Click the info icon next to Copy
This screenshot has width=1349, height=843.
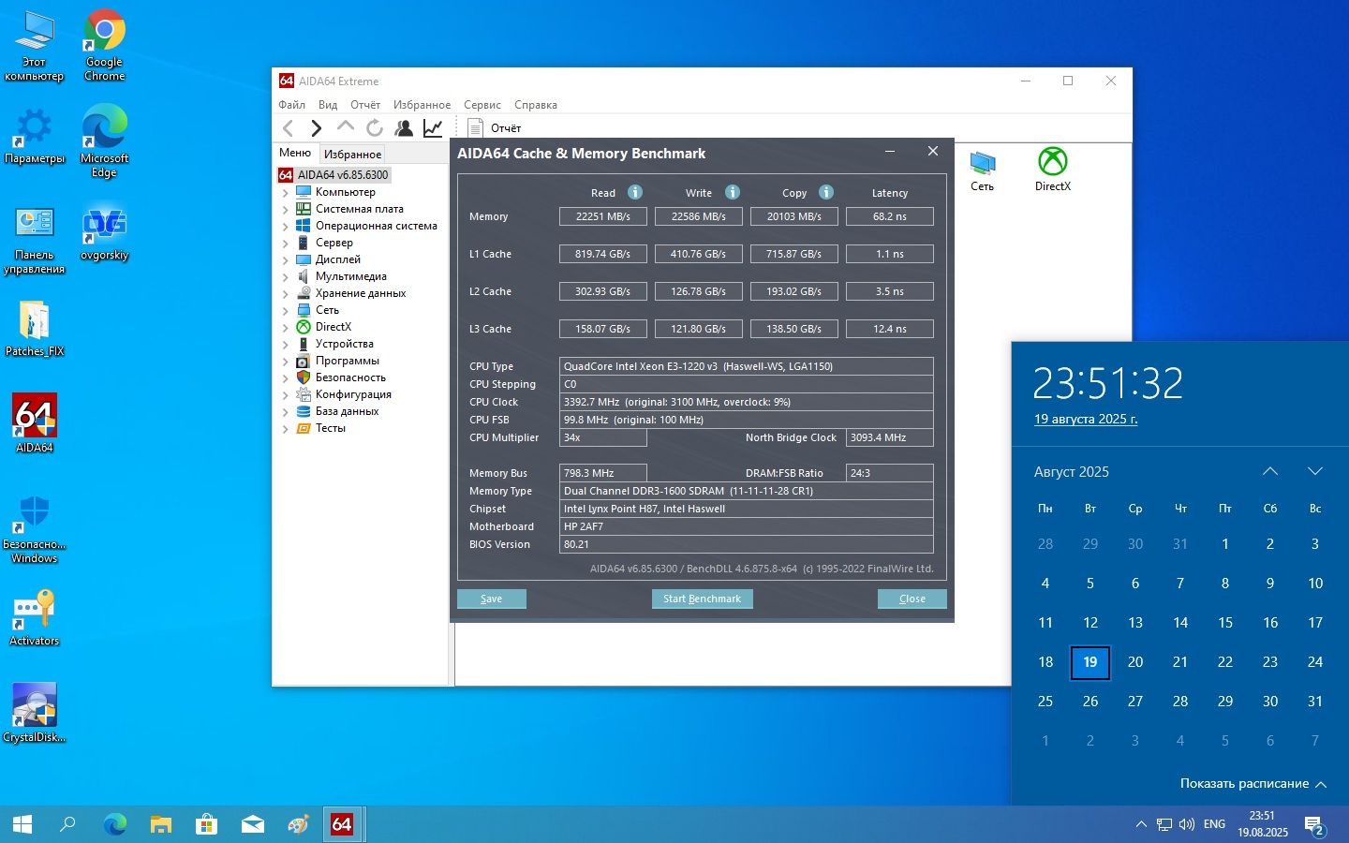826,192
